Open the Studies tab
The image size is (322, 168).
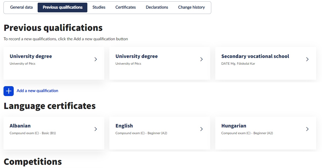coord(99,8)
